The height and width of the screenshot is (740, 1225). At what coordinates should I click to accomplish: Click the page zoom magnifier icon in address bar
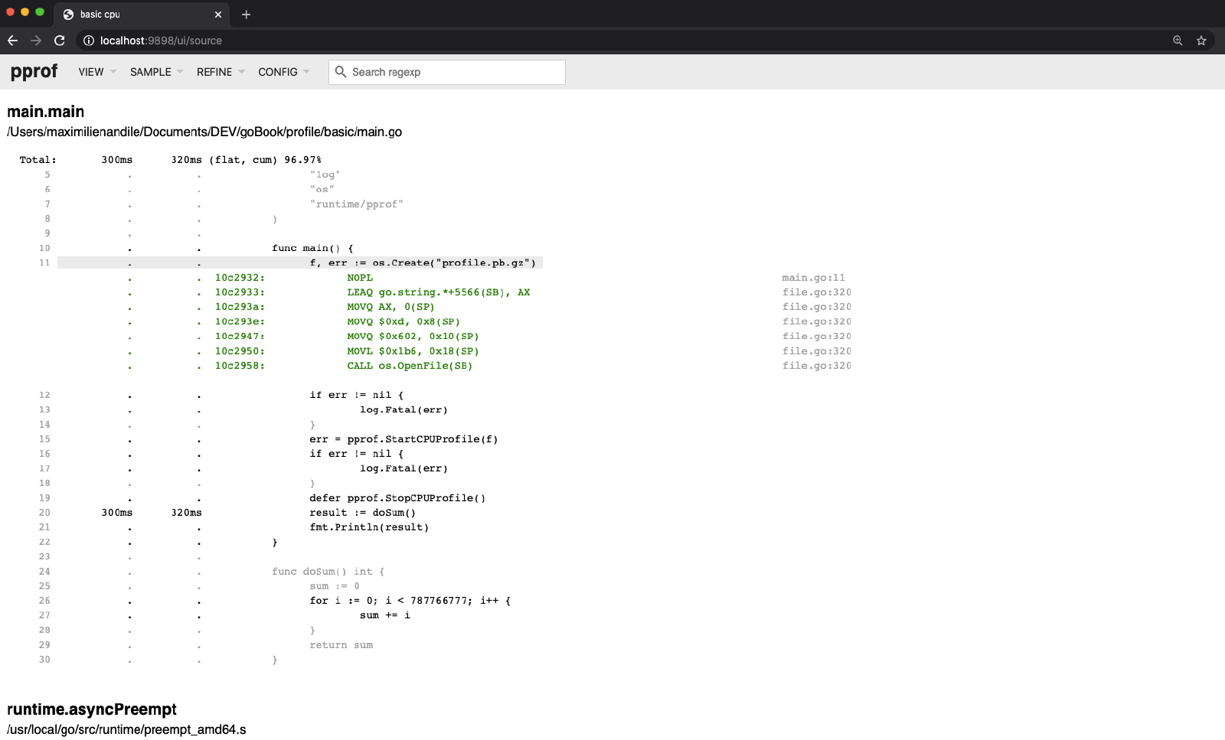[x=1177, y=41]
